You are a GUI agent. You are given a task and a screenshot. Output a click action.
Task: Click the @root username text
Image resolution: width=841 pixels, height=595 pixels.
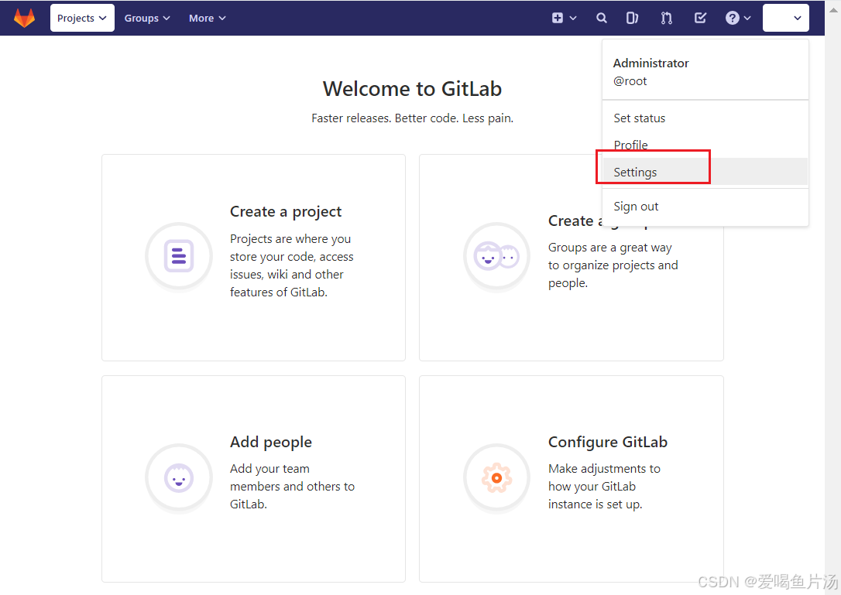[x=630, y=81]
